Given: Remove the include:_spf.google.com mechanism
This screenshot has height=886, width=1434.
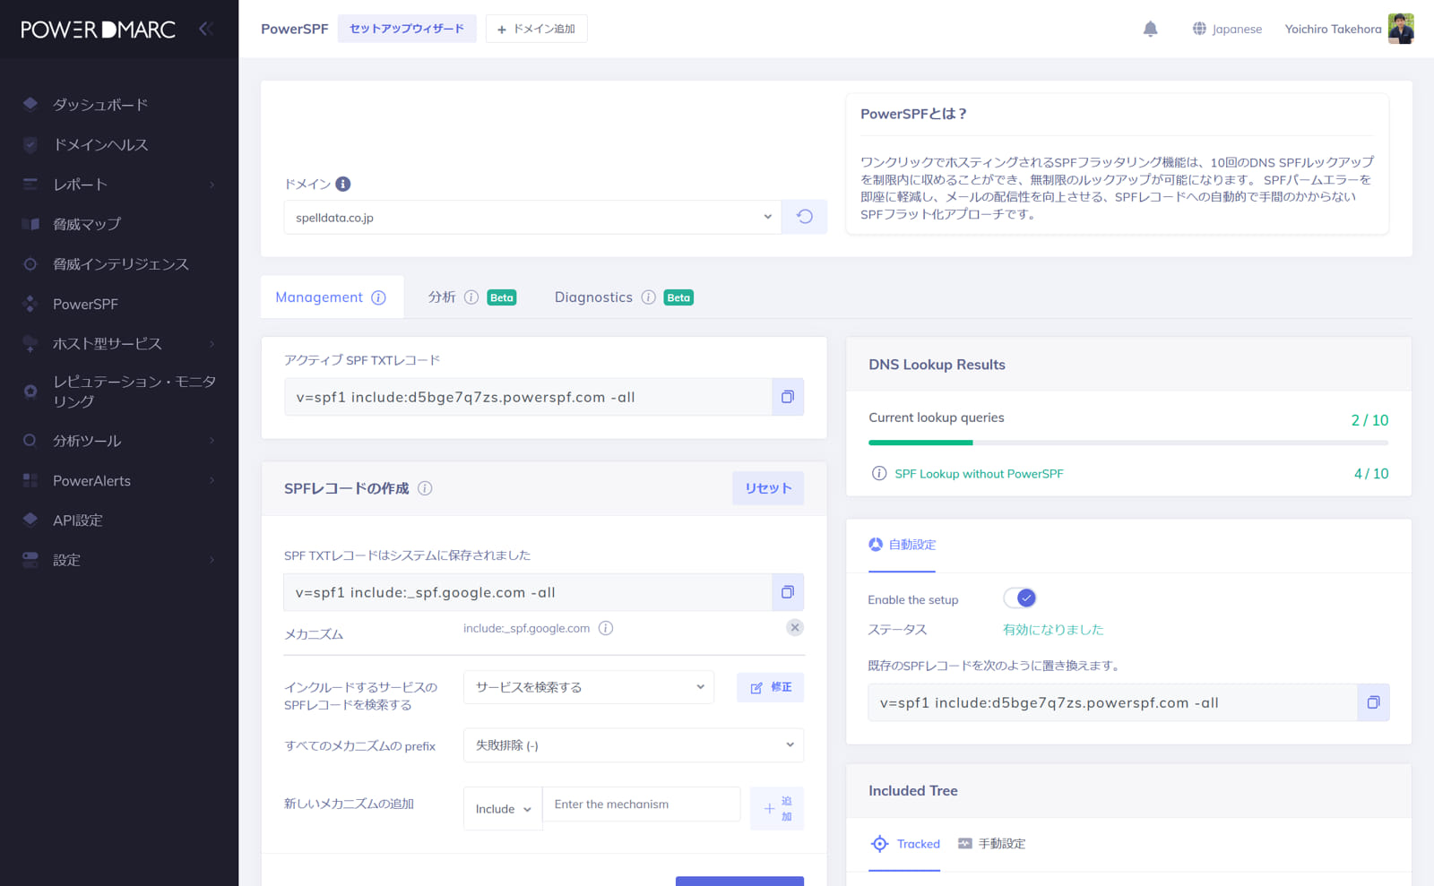Looking at the screenshot, I should pyautogui.click(x=795, y=627).
